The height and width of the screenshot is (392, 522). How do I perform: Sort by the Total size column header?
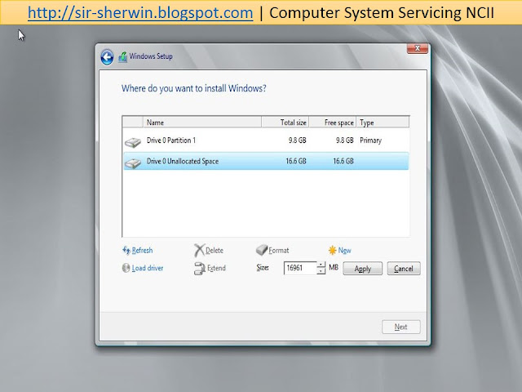[x=285, y=122]
